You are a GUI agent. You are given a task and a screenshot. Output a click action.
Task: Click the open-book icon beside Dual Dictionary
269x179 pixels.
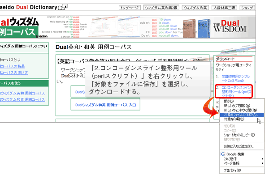[x=63, y=7]
